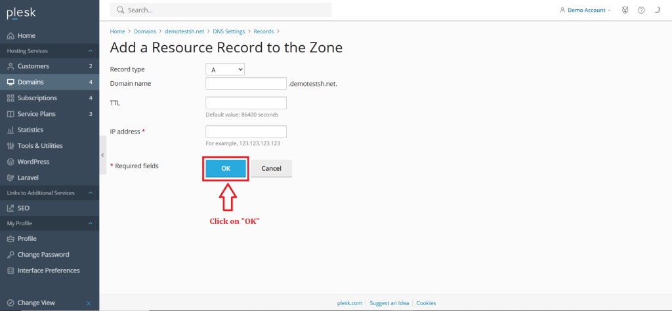Select Subscriptions in the sidebar

point(50,98)
